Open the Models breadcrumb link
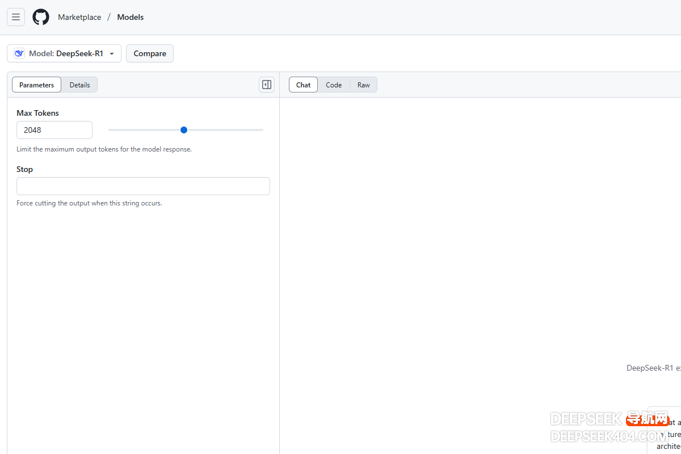 point(131,17)
